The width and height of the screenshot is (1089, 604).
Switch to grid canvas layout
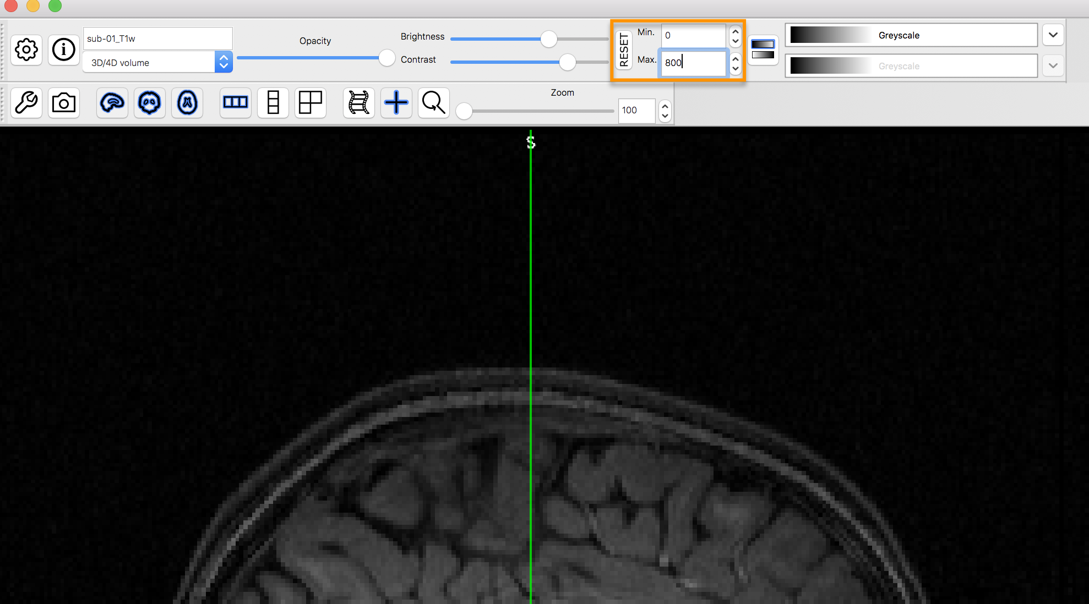pyautogui.click(x=311, y=103)
